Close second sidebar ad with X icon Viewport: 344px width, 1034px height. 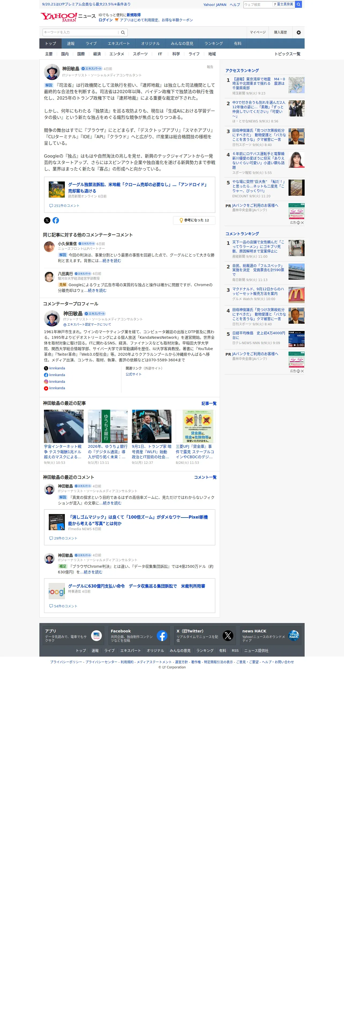pyautogui.click(x=302, y=371)
